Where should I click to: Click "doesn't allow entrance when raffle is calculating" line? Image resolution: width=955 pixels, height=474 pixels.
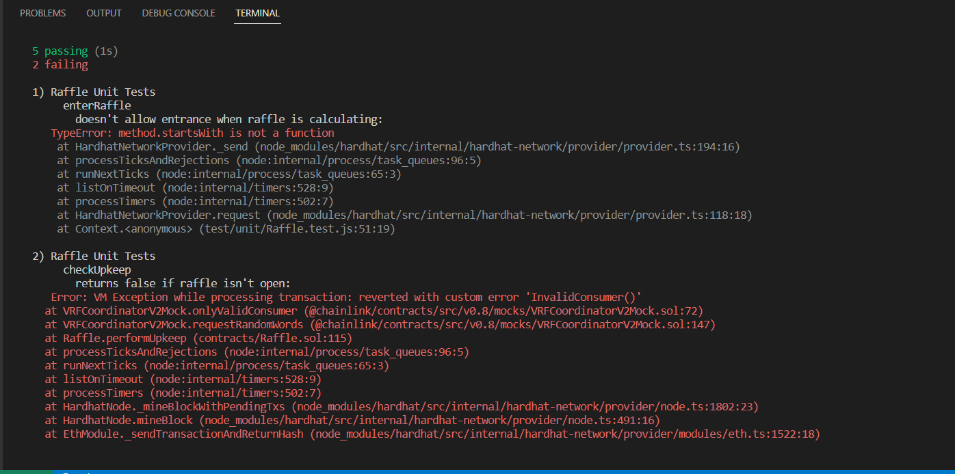point(229,120)
